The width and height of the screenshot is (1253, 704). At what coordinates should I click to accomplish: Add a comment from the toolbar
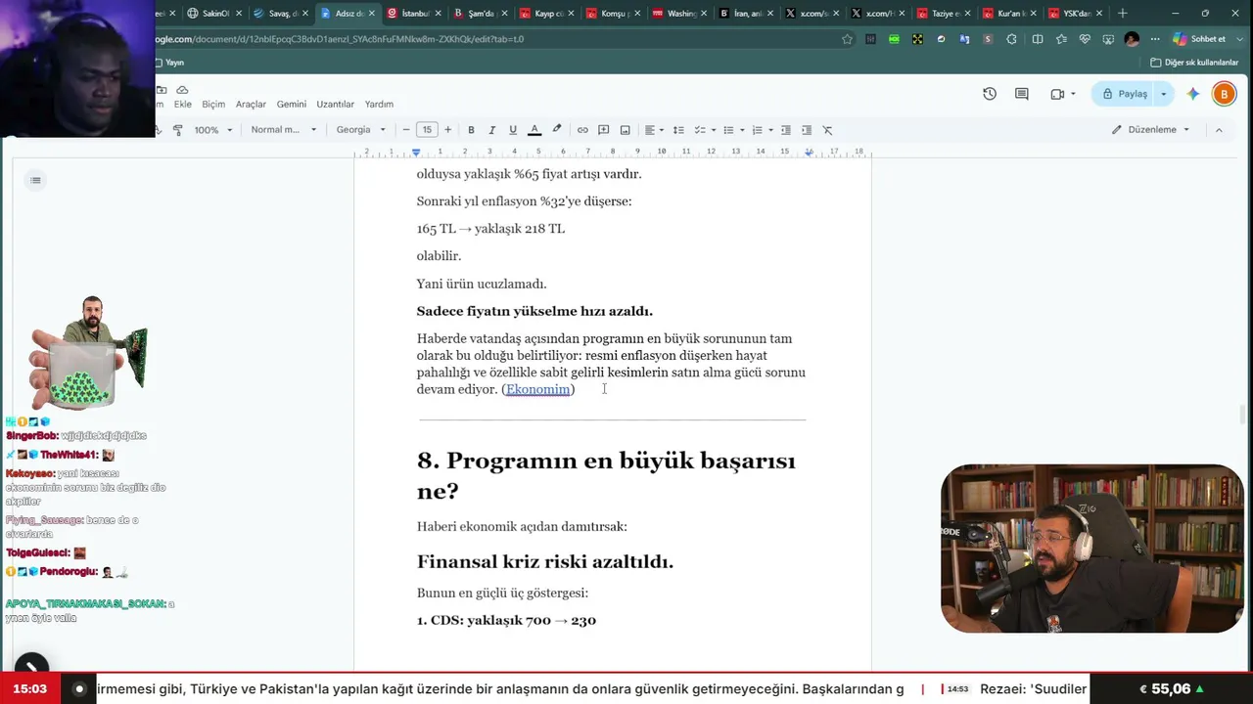click(x=604, y=130)
